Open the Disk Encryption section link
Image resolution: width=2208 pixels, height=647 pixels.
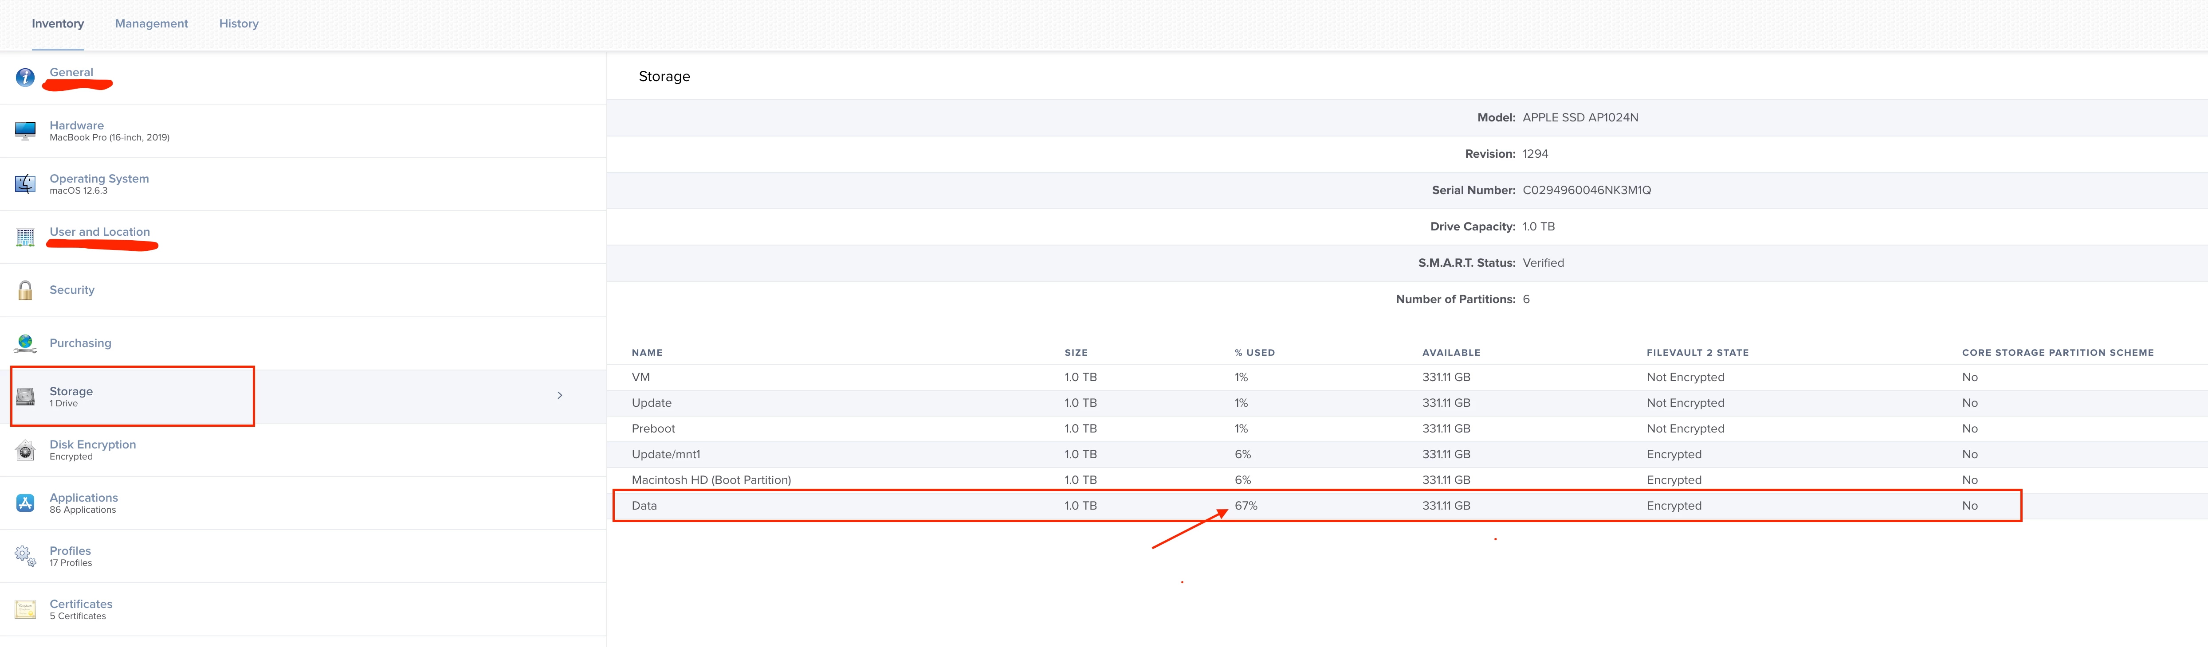(x=93, y=444)
